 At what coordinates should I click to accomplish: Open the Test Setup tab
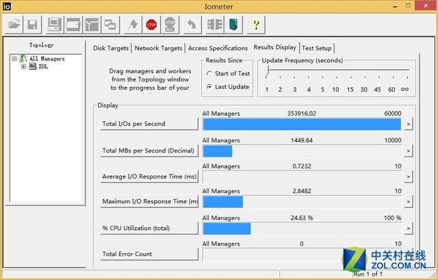(316, 48)
